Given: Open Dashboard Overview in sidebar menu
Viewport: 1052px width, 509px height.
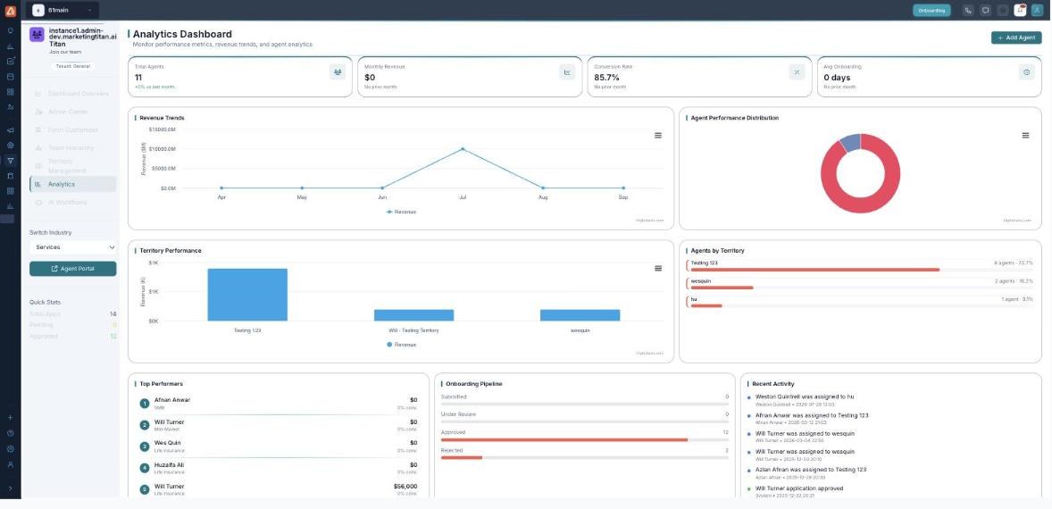Looking at the screenshot, I should (72, 94).
